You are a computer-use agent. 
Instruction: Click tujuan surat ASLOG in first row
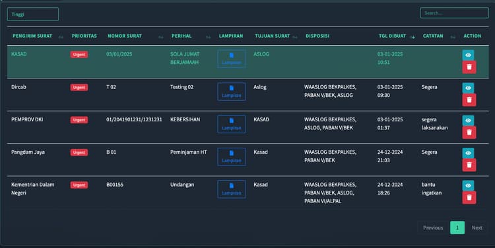(261, 54)
